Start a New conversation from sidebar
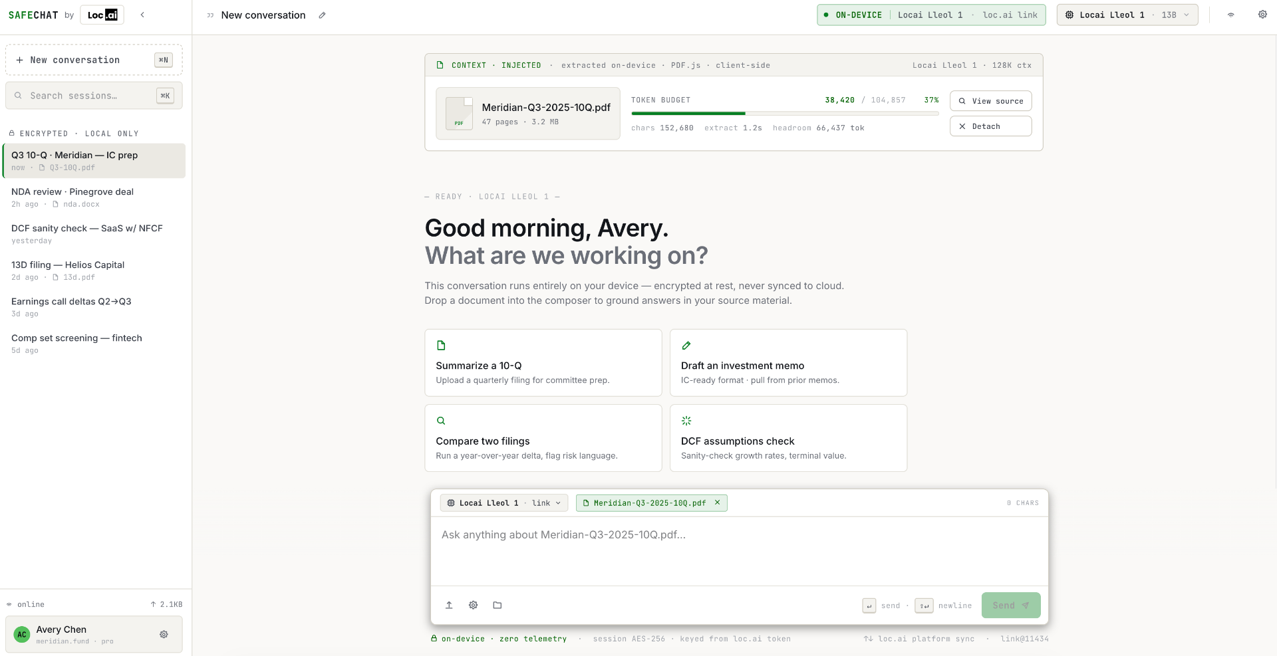The image size is (1277, 656). click(94, 60)
